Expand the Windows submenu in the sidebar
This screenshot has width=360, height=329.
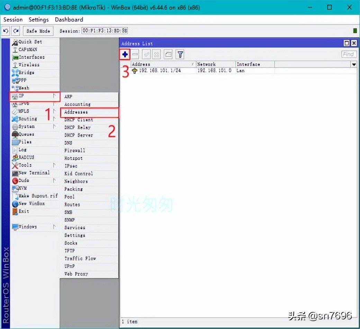(x=35, y=227)
